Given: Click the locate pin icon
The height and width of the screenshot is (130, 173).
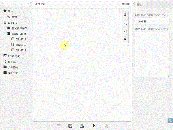Looking at the screenshot, I should pyautogui.click(x=125, y=40).
